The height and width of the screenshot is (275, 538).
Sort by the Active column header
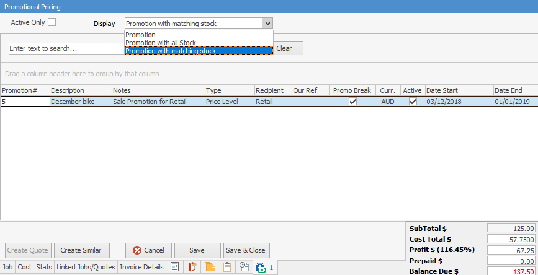(x=413, y=90)
